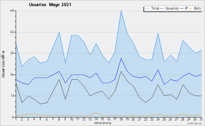Click day 1 on the x-axis
Image resolution: width=205 pixels, height=126 pixels.
[x=16, y=119]
